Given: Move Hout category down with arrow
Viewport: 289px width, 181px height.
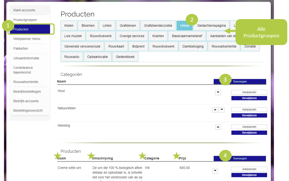Looking at the screenshot, I should click(218, 92).
